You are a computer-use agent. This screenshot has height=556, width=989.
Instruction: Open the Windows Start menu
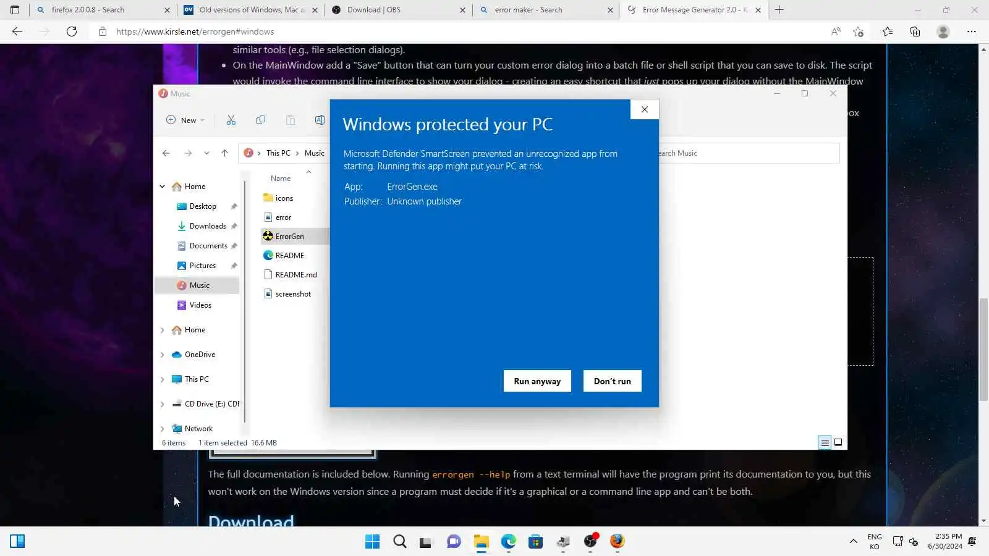tap(373, 542)
